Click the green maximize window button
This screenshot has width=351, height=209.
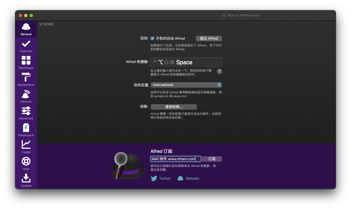pos(31,15)
